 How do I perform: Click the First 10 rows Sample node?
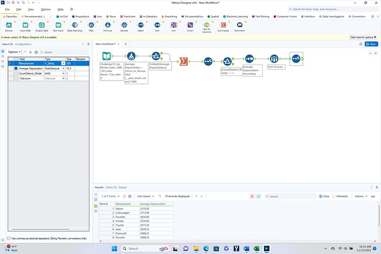[274, 59]
